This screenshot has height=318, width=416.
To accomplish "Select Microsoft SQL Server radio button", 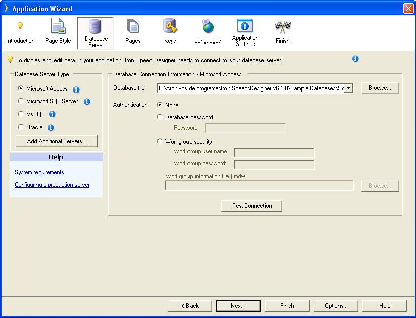I will coord(20,101).
